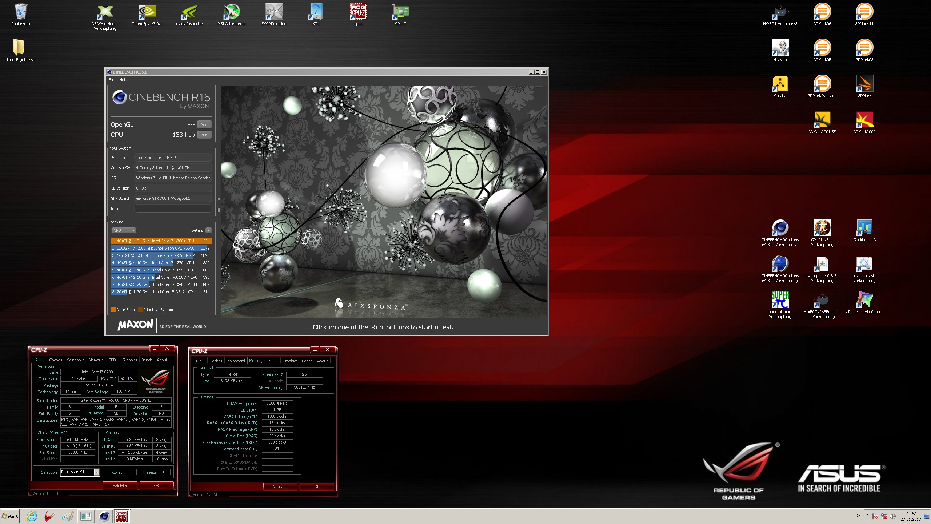The height and width of the screenshot is (524, 931).
Task: Open 3DMark06 desktop icon
Action: (822, 15)
